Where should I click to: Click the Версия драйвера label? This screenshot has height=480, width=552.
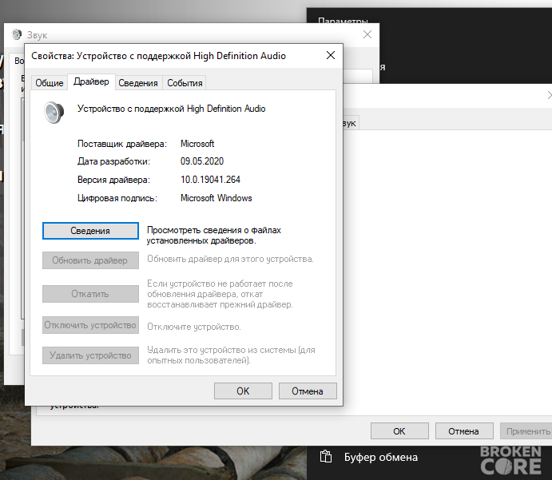click(x=113, y=180)
